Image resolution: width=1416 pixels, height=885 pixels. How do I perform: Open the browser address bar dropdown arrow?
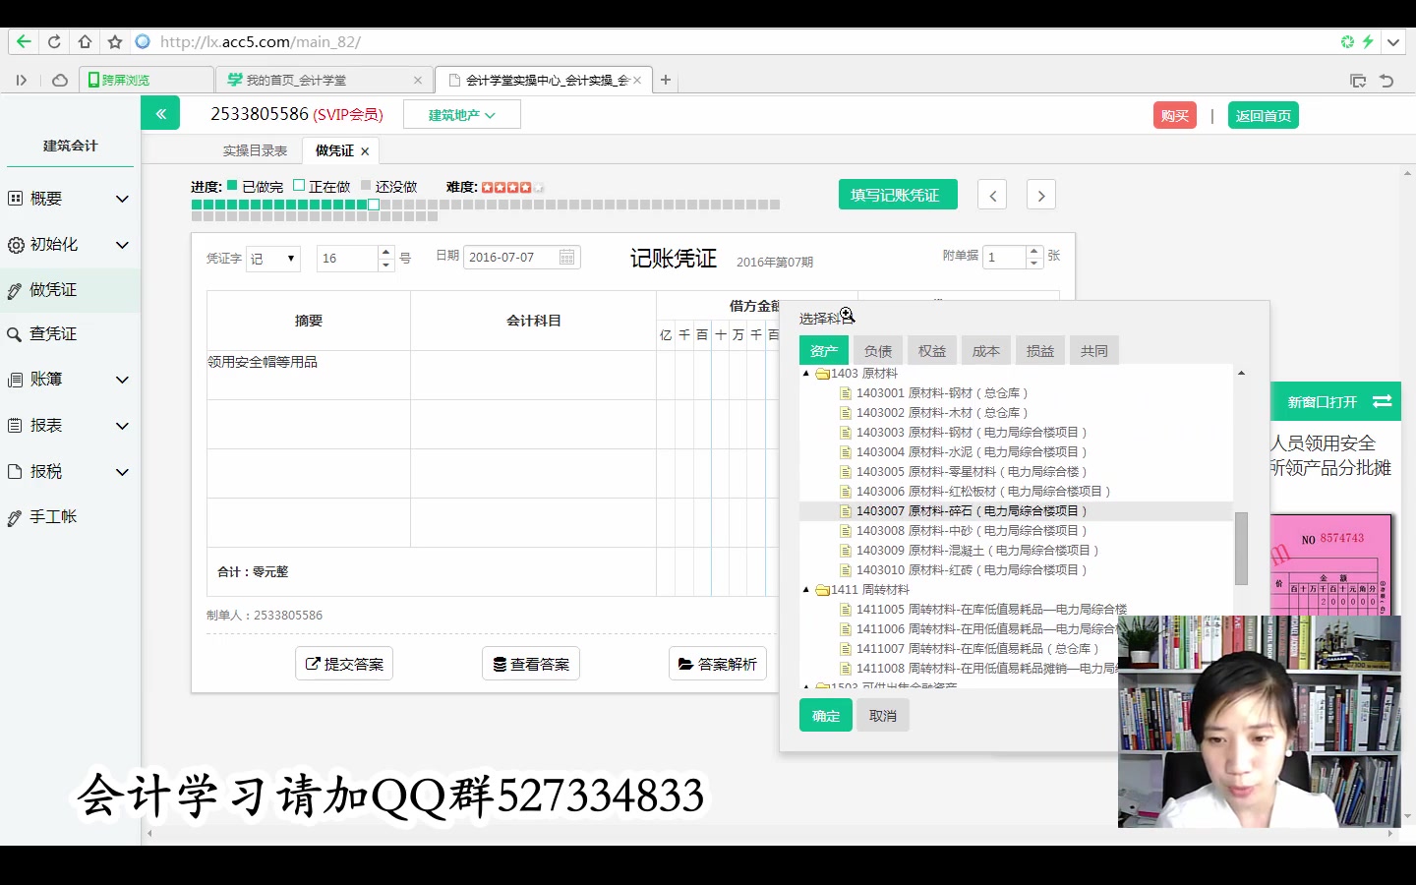click(x=1393, y=41)
